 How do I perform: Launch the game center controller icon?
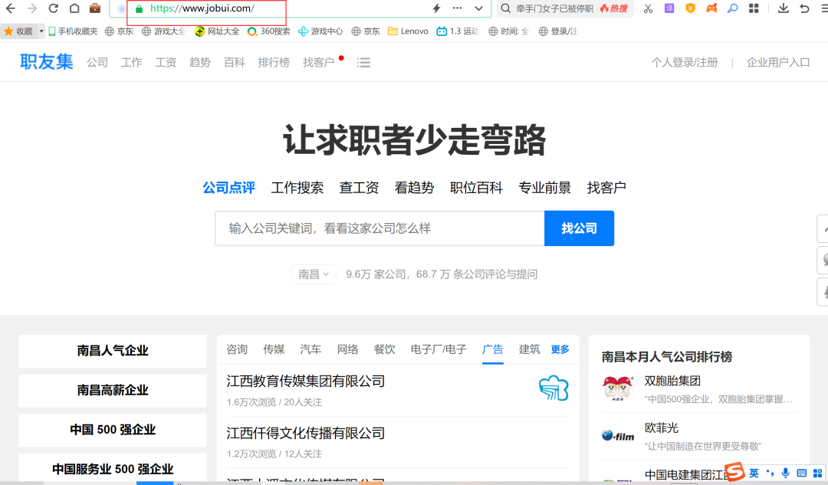click(711, 8)
